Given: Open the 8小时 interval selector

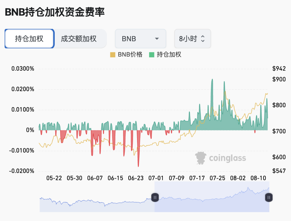Looking at the screenshot, I should click(192, 39).
